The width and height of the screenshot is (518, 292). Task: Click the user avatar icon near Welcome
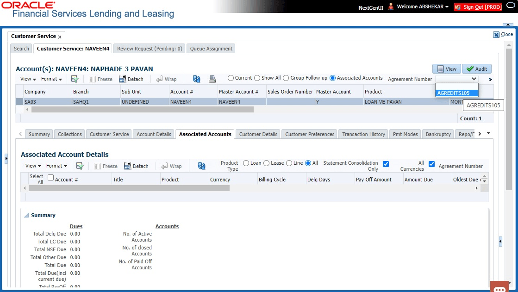391,6
